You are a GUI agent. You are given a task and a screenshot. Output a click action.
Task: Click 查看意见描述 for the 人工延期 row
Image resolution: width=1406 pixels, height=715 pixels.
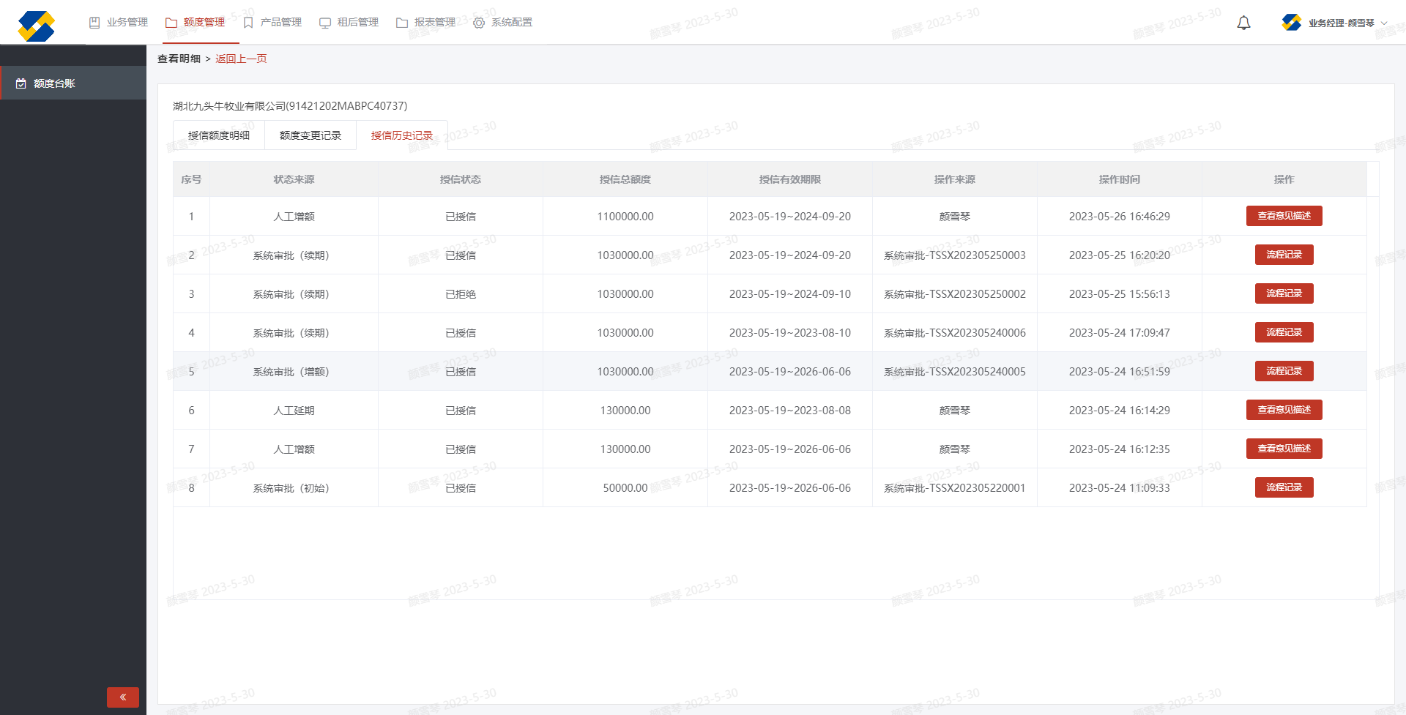click(1284, 410)
